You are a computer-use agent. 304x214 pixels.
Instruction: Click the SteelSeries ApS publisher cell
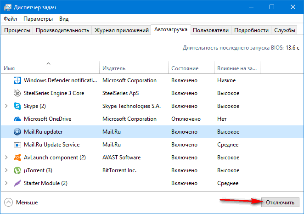click(121, 93)
